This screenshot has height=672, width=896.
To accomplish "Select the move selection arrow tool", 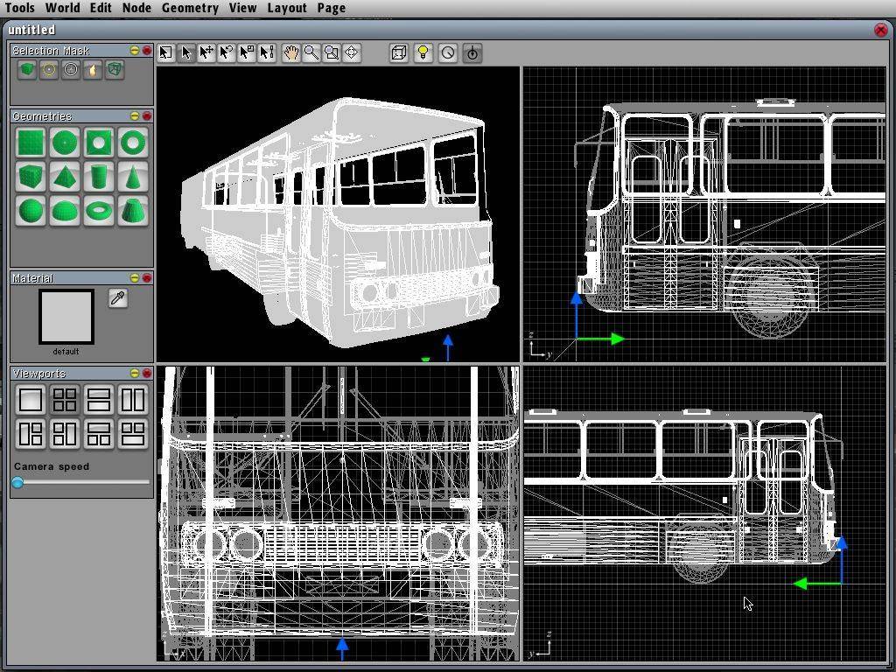I will 206,53.
